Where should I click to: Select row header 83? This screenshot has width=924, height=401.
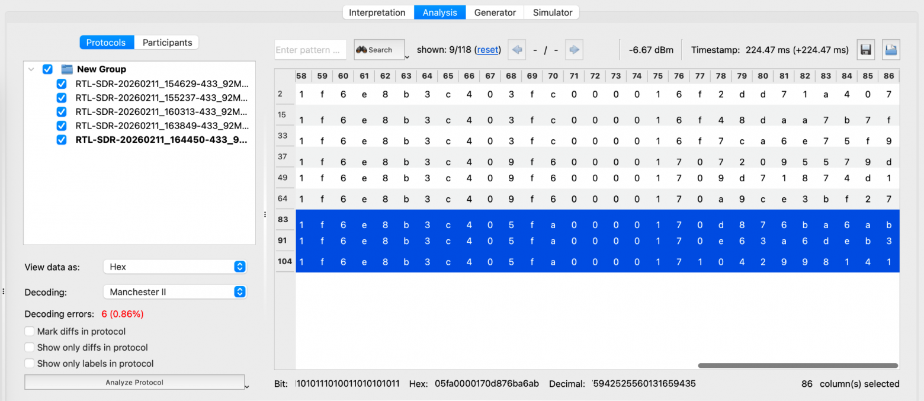(x=285, y=220)
